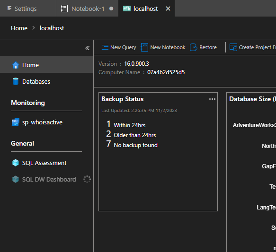The height and width of the screenshot is (252, 276).
Task: Click the localhost breadcrumb
Action: coord(52,28)
